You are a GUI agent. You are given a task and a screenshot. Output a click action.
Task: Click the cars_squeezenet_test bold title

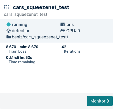pyautogui.click(x=41, y=7)
